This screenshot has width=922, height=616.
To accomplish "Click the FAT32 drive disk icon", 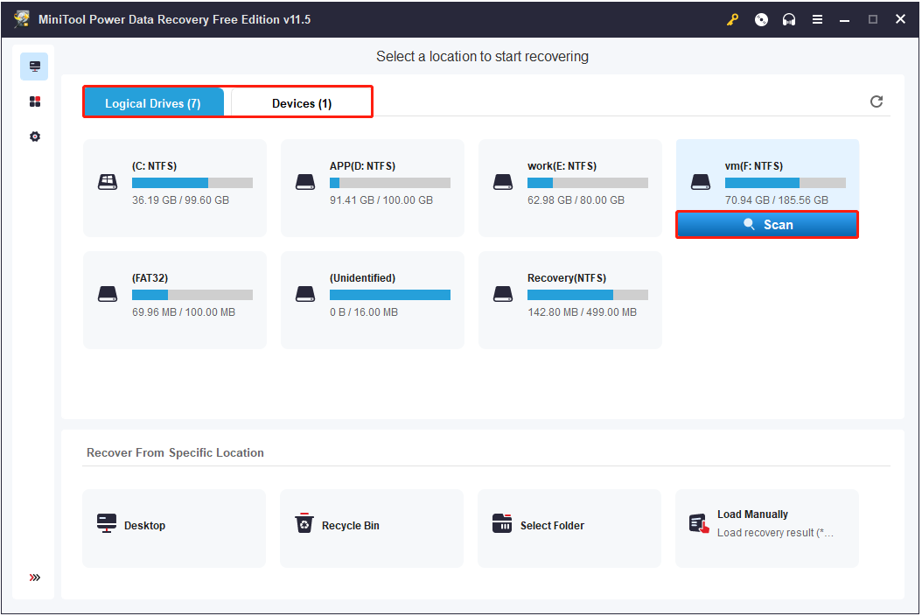I will tap(108, 294).
